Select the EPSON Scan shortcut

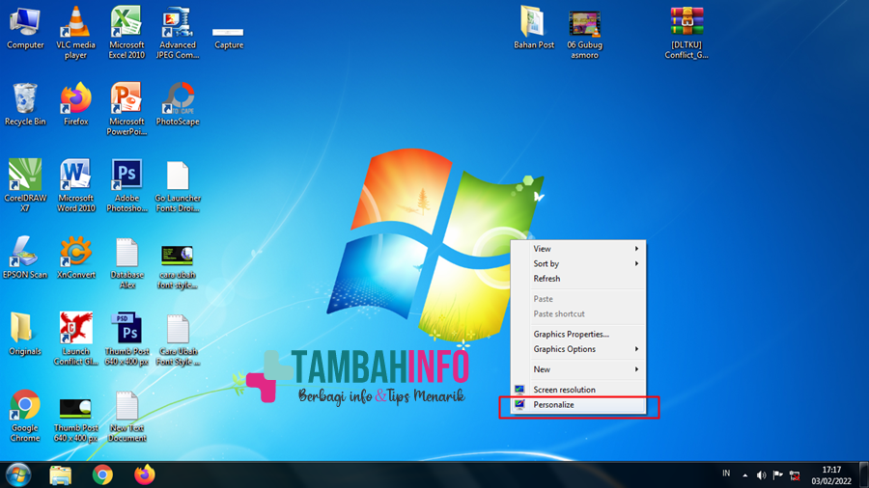[x=25, y=258]
